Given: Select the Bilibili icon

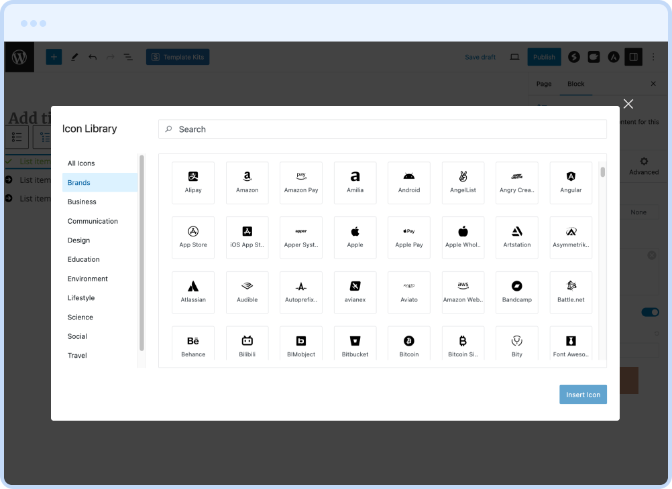Looking at the screenshot, I should click(247, 343).
